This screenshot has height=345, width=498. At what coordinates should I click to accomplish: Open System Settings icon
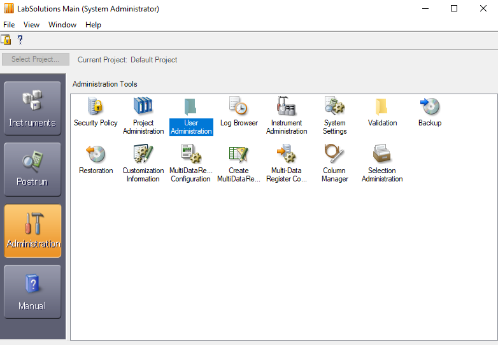335,116
